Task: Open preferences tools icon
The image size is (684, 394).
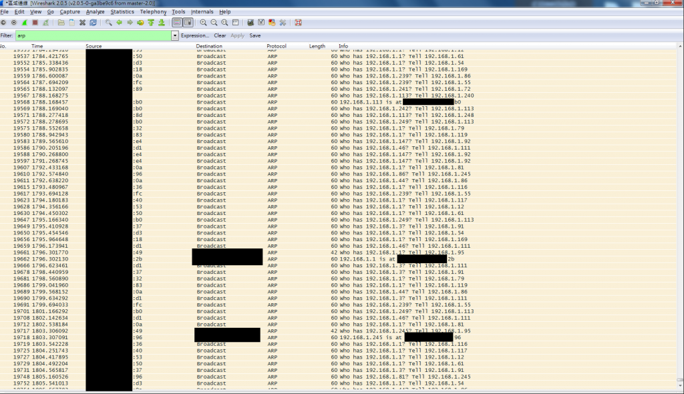Action: point(283,23)
